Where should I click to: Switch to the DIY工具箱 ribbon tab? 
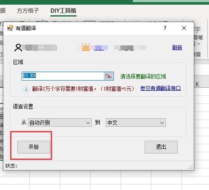63,11
